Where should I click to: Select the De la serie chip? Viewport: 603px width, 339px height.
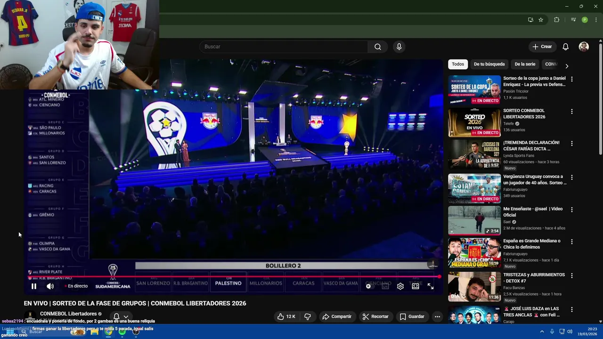pos(525,64)
